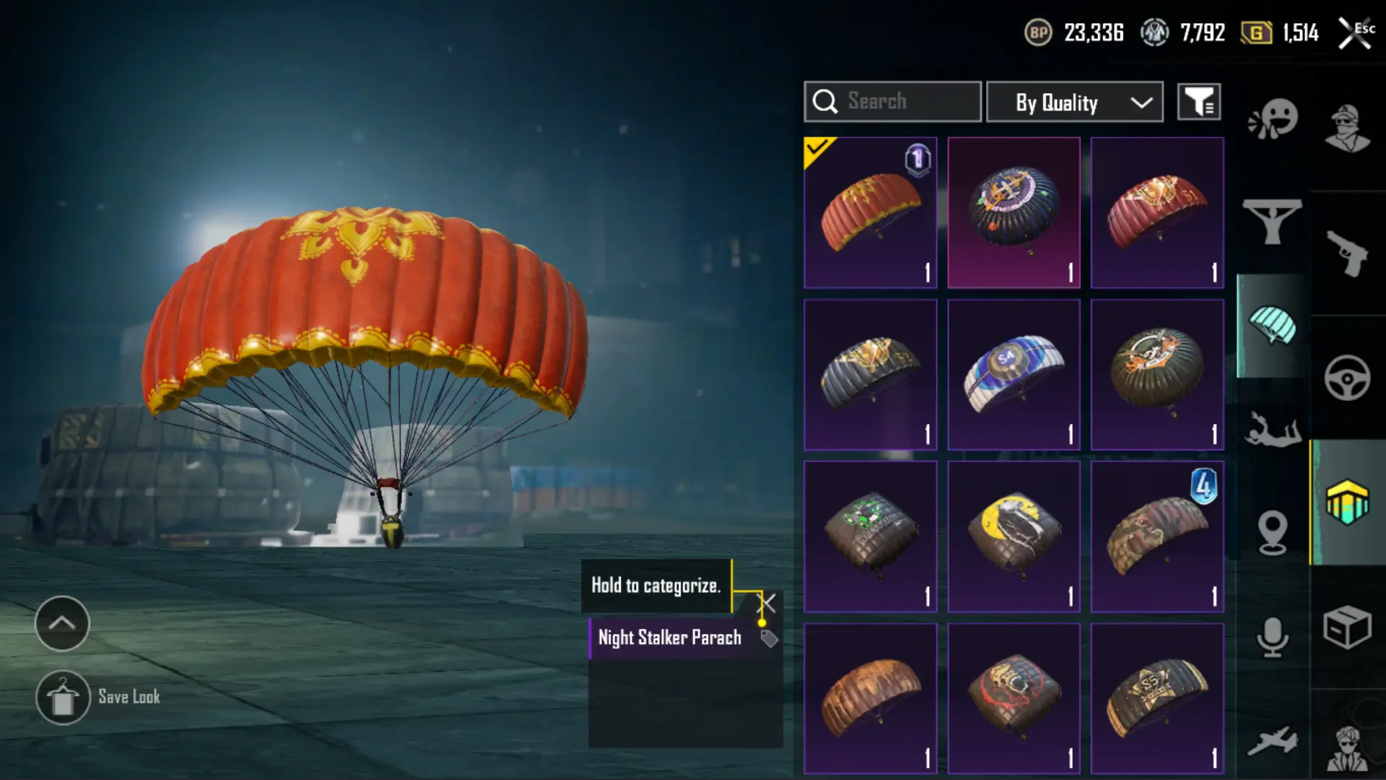Expand the up-chevron circle button

(62, 623)
